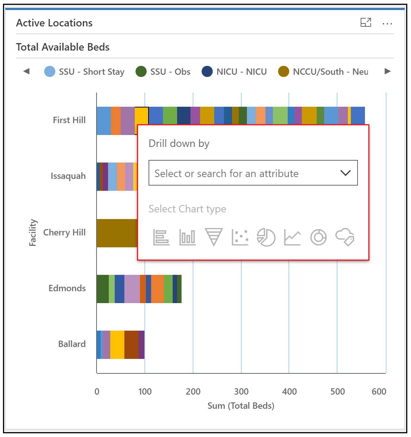The height and width of the screenshot is (437, 411).
Task: Pick the scatter plot chart type
Action: 240,237
